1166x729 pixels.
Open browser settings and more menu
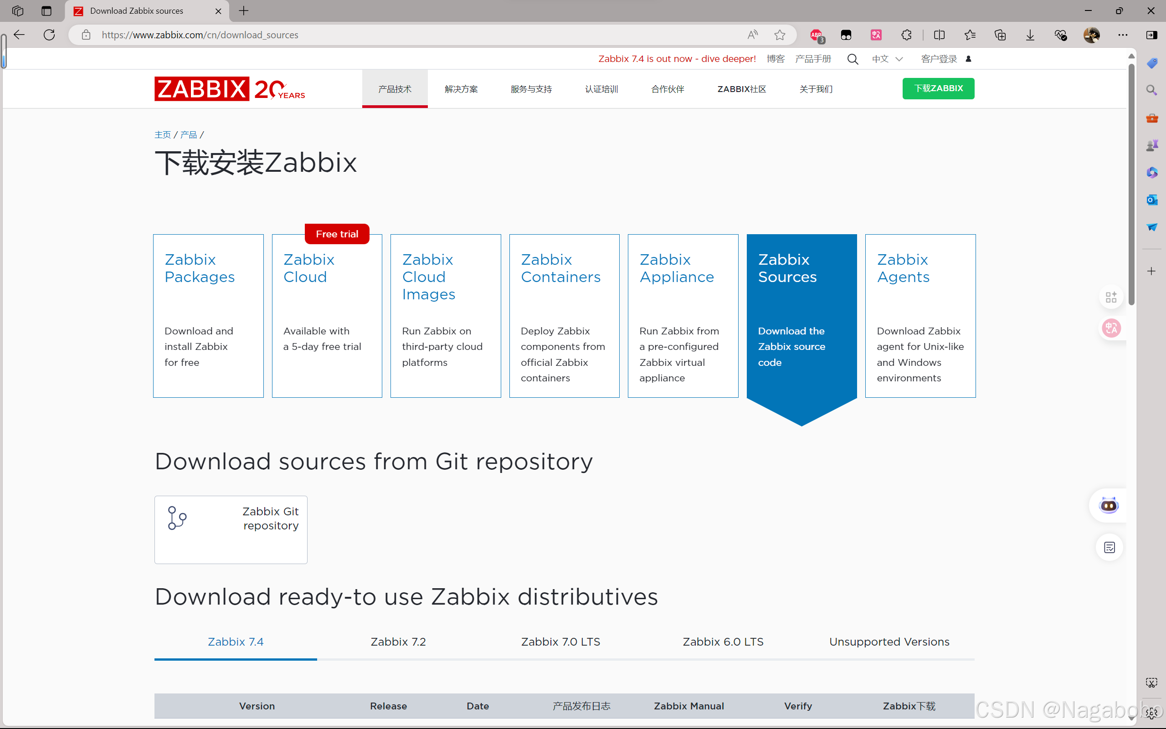1123,35
